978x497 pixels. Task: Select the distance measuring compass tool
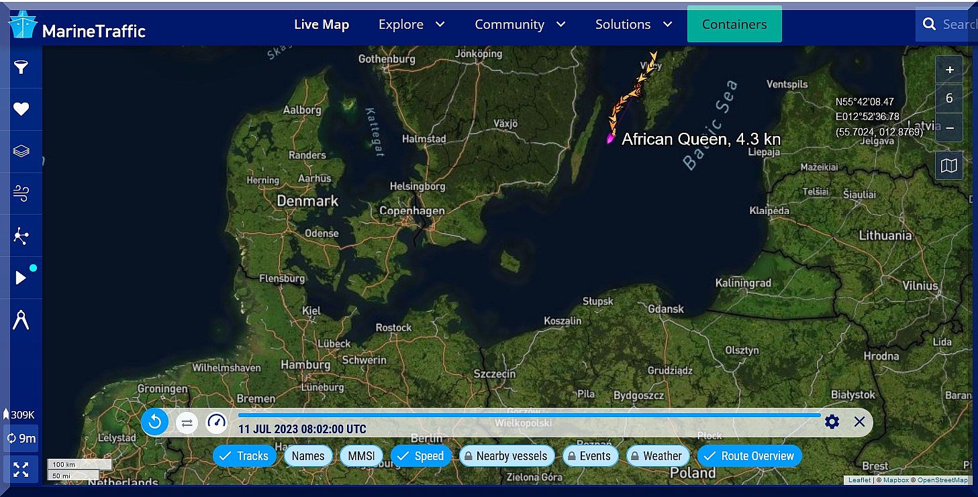[21, 320]
